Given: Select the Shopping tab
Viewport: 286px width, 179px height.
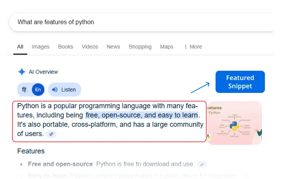Looking at the screenshot, I should tap(140, 47).
